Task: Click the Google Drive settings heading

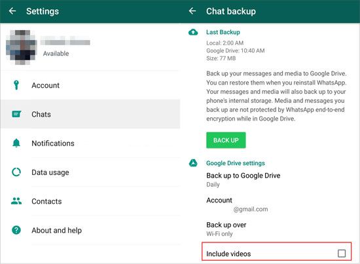Action: 236,163
